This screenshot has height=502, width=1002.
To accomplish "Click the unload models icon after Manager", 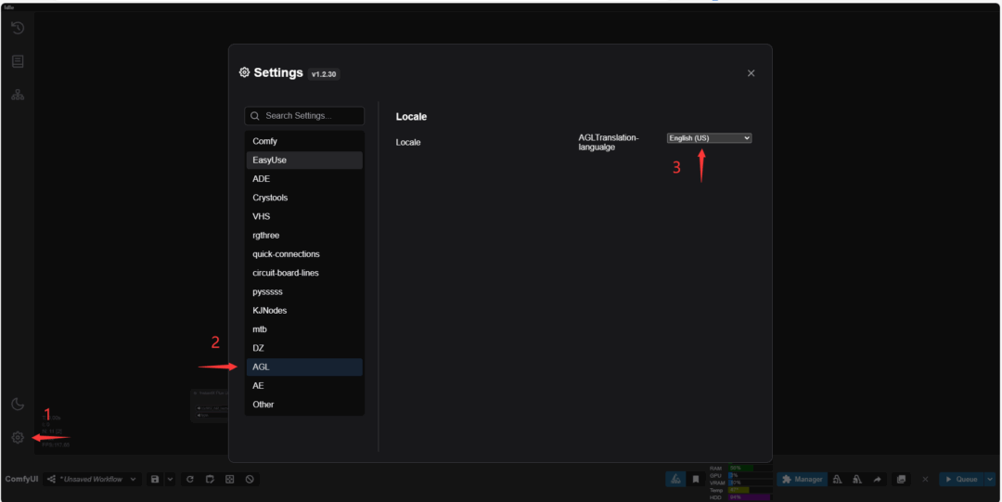I will (837, 479).
